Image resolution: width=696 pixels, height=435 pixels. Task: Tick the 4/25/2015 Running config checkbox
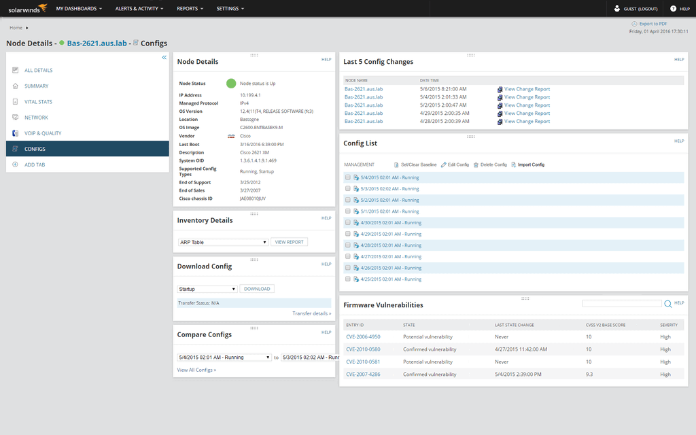(347, 279)
